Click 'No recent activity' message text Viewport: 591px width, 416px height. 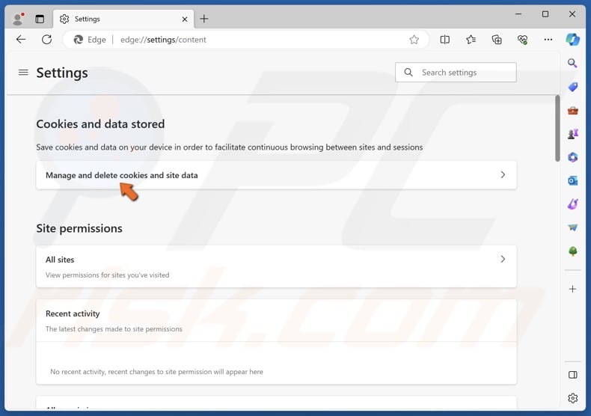pos(157,372)
